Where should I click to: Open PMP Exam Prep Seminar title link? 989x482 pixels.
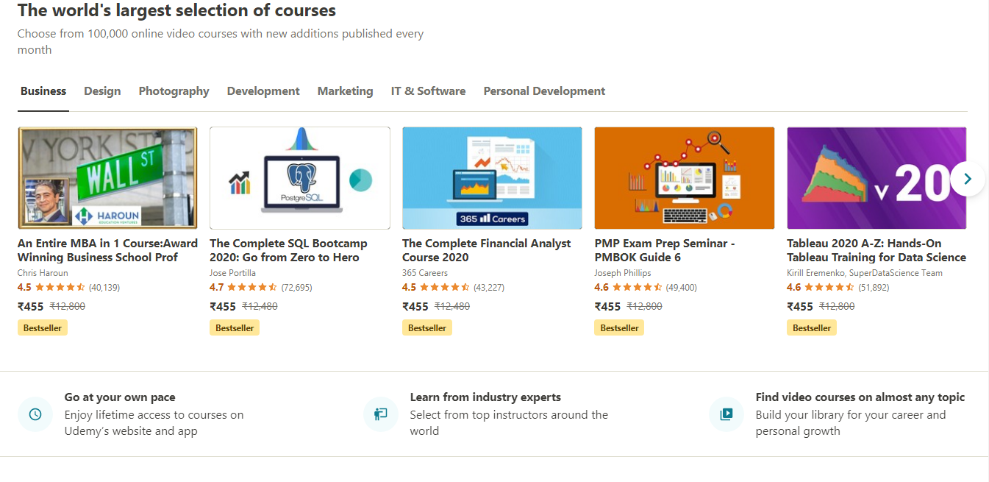[x=665, y=250]
